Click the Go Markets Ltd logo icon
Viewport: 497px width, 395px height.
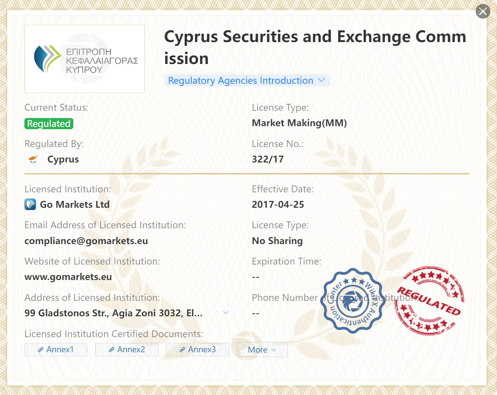click(x=30, y=205)
